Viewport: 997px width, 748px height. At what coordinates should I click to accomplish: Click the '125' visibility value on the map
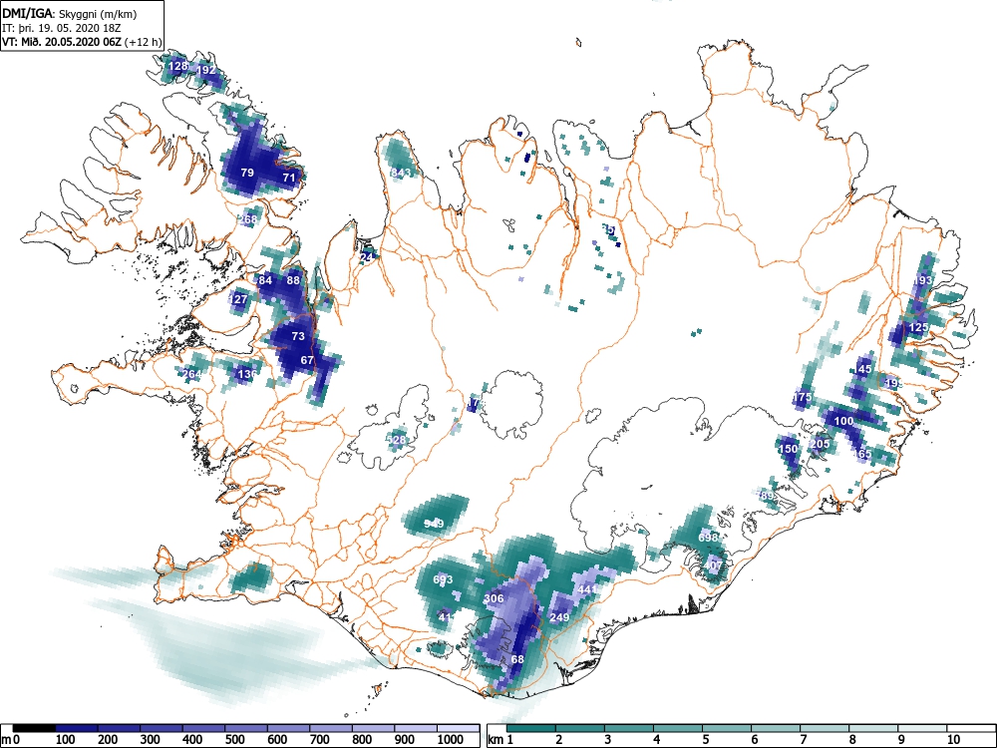[x=919, y=327]
